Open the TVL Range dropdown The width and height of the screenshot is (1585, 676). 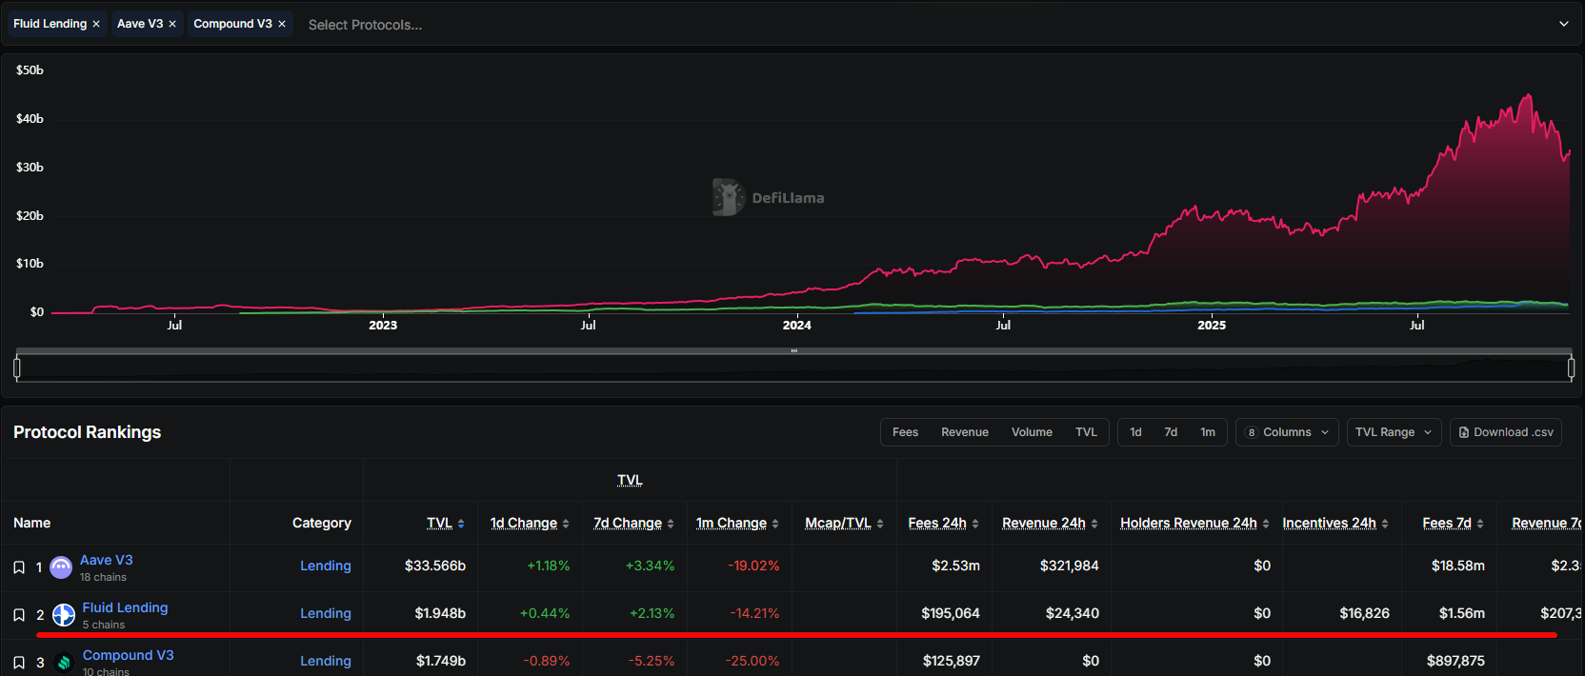click(x=1394, y=432)
